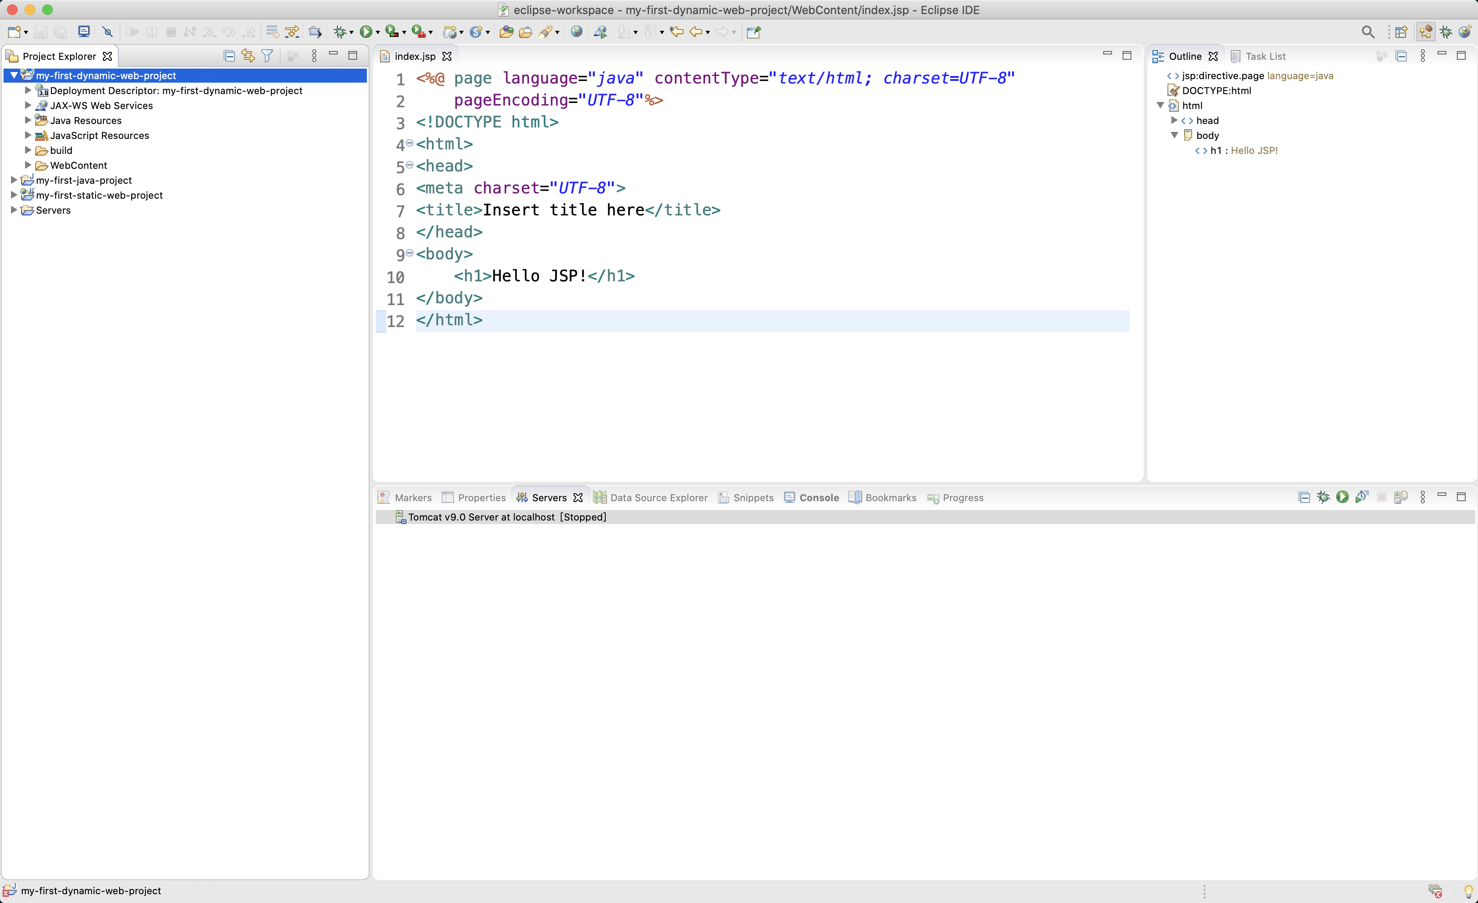Click Pin Editor icon in toolbar
Screen dimensions: 1478x903
tap(754, 32)
